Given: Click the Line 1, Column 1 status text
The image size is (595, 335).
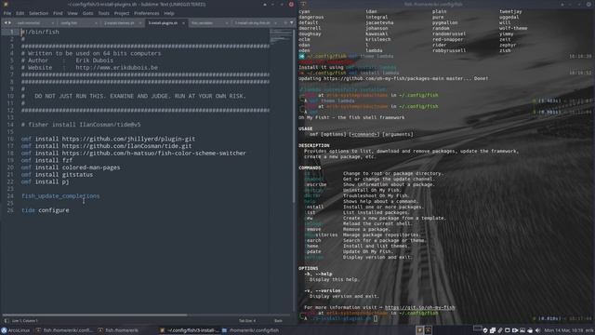Looking at the screenshot, I should [25, 320].
